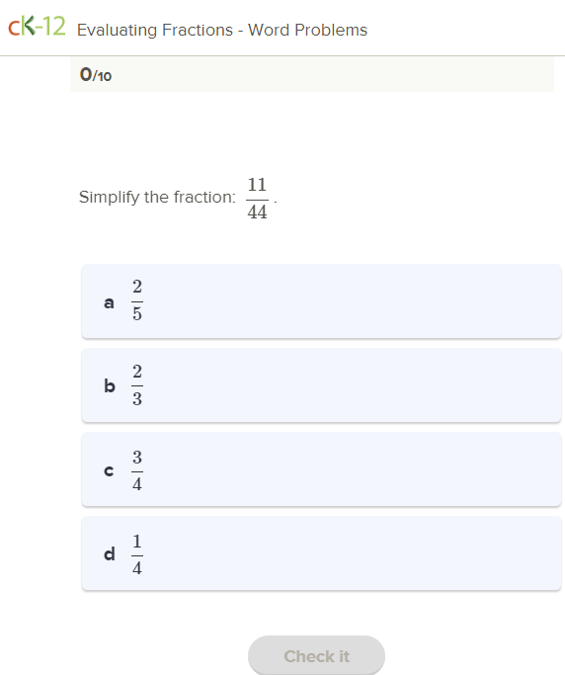Viewport: 565px width, 675px height.
Task: Click the cK-12 logo
Action: point(37,27)
